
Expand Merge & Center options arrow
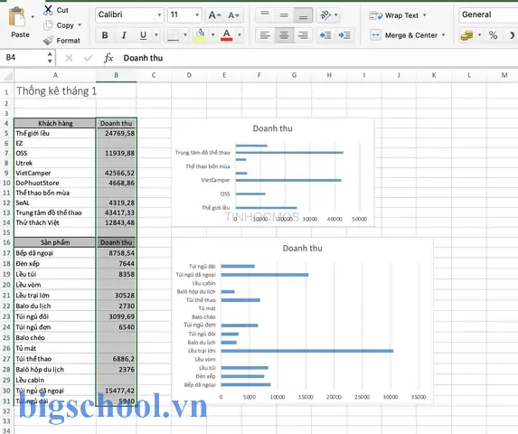click(443, 35)
